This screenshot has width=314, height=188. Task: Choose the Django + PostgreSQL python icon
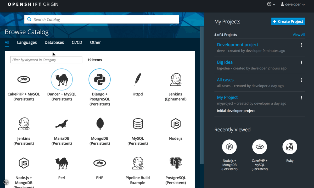click(100, 79)
